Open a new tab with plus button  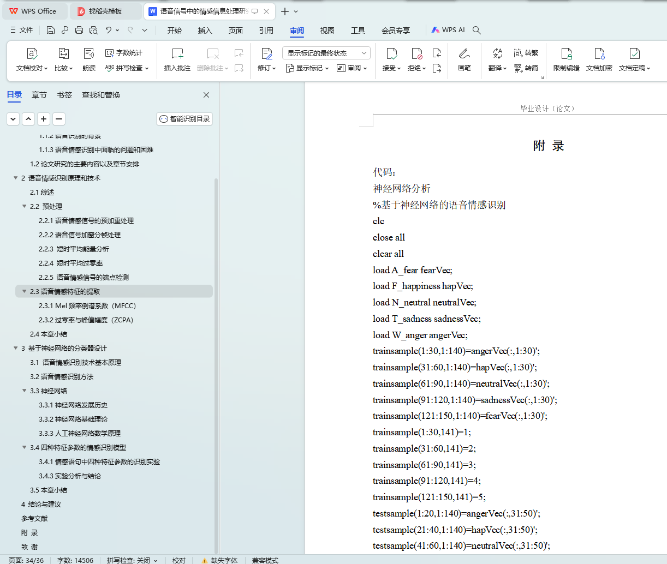[x=285, y=11]
